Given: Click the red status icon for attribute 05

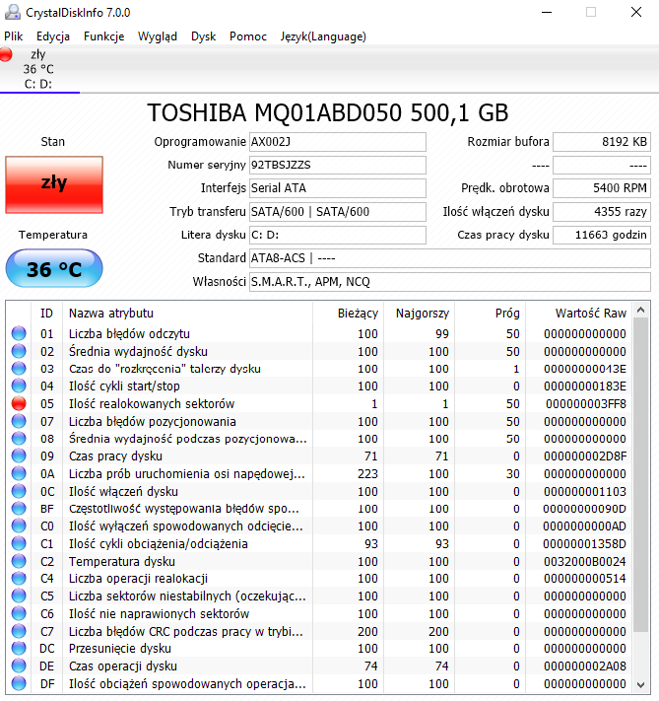Looking at the screenshot, I should pos(19,403).
